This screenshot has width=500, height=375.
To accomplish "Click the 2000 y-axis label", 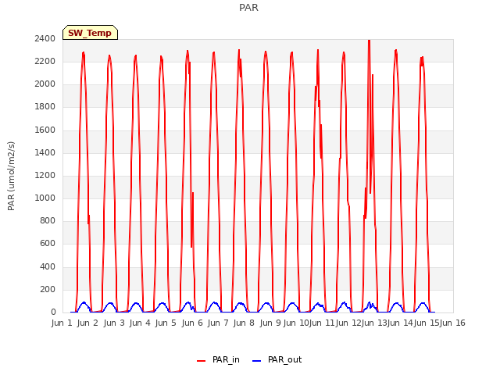I will point(45,84).
